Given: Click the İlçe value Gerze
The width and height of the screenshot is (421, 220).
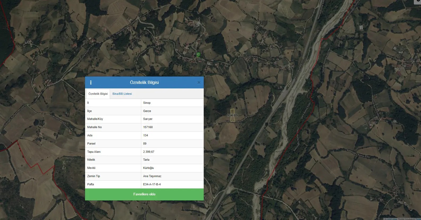Looking at the screenshot, I should coord(147,111).
